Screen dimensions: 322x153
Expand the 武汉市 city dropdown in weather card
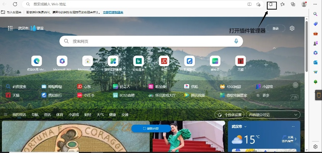245,127
